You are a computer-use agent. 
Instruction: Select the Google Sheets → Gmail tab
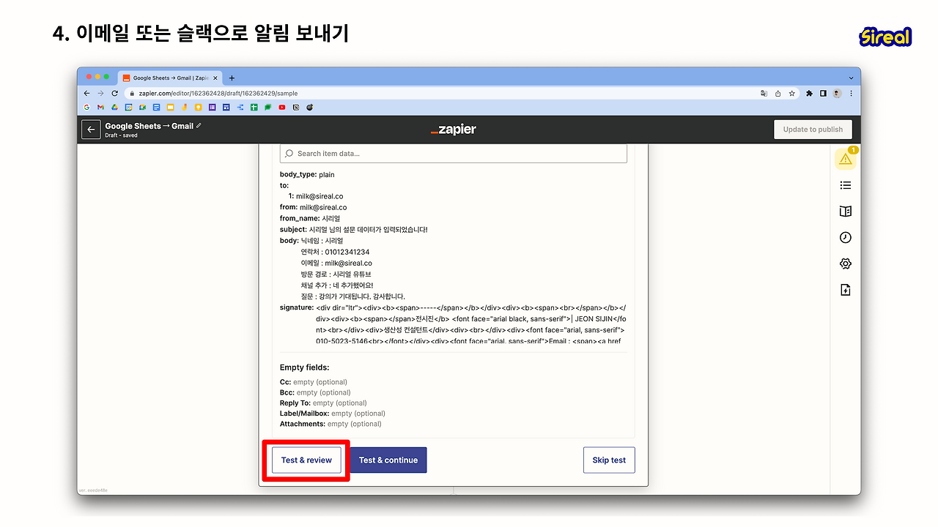[170, 78]
